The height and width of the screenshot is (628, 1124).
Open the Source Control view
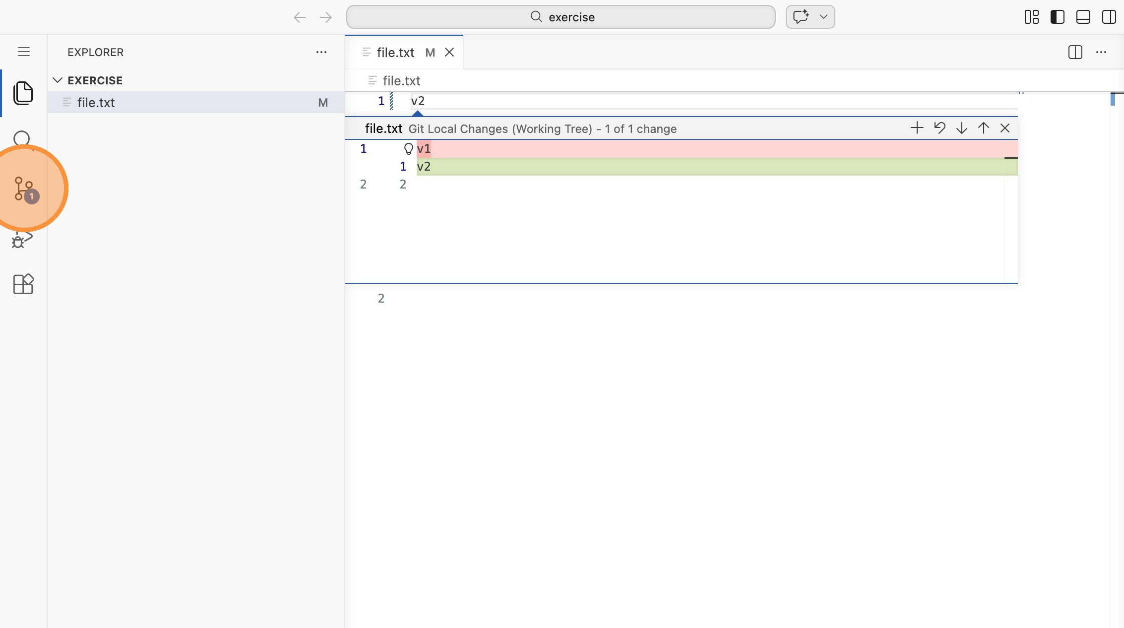23,188
